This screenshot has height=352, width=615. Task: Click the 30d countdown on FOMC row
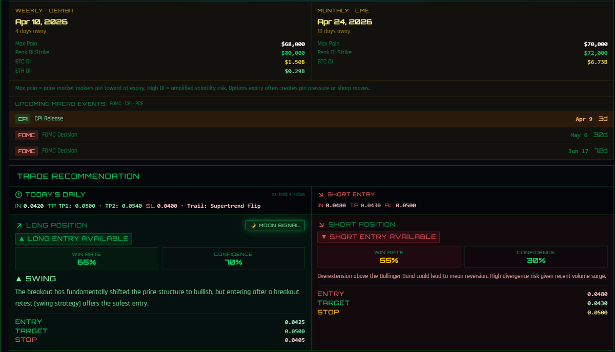[600, 135]
